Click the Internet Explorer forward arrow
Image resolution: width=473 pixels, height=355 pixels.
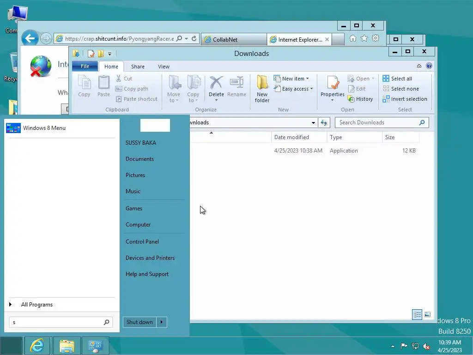coord(46,39)
